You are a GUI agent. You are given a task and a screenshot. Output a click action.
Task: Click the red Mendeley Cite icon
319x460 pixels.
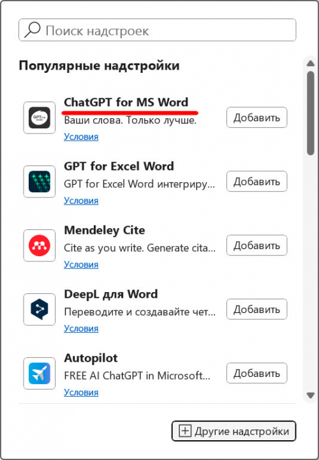(40, 245)
